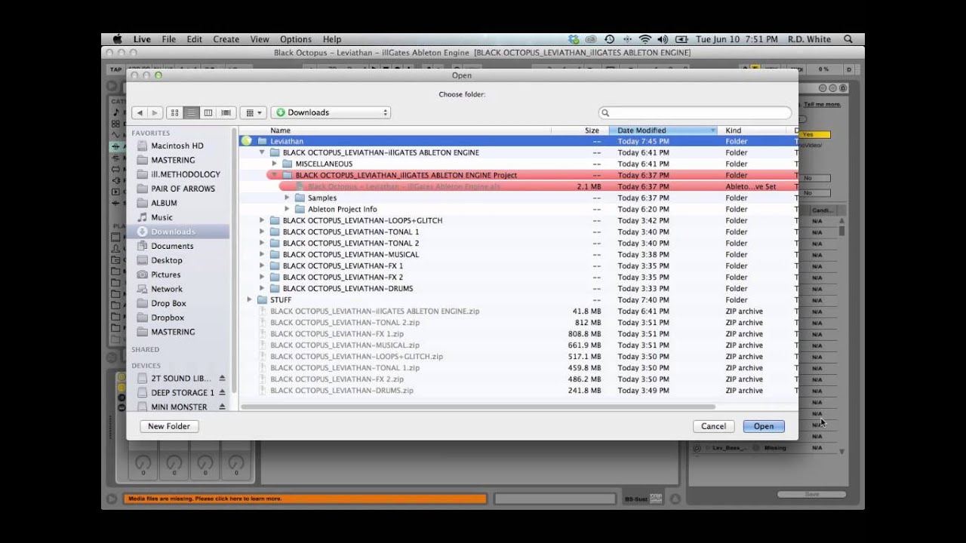Image resolution: width=966 pixels, height=543 pixels.
Task: Click the Cancel button
Action: 713,426
